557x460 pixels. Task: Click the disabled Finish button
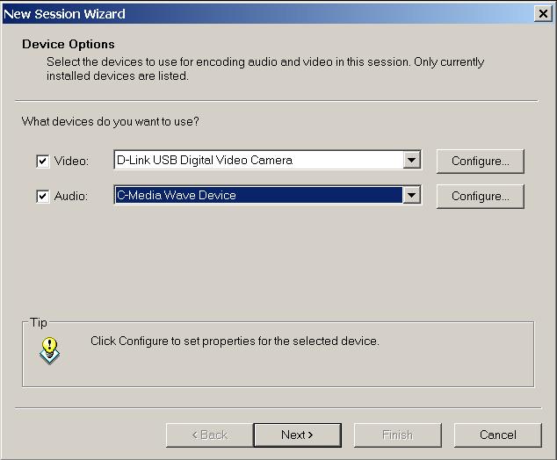[397, 435]
